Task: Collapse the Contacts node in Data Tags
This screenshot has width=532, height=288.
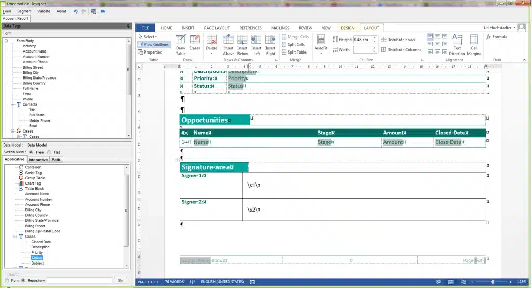Action: (12, 104)
